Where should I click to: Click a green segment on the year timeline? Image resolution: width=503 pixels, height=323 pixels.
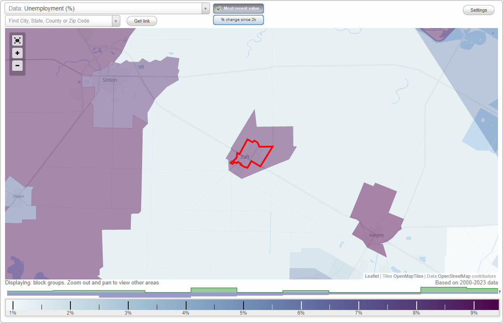(214, 290)
